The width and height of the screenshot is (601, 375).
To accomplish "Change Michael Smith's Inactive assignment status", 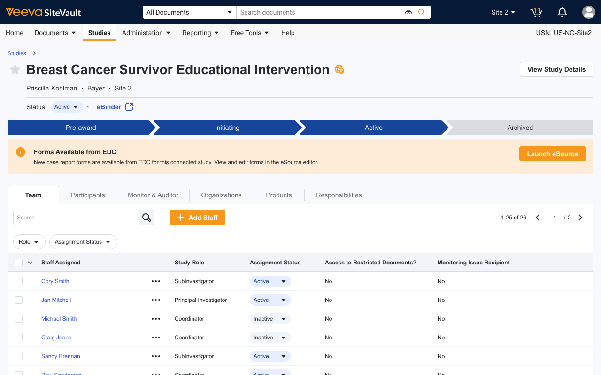I will pos(270,319).
